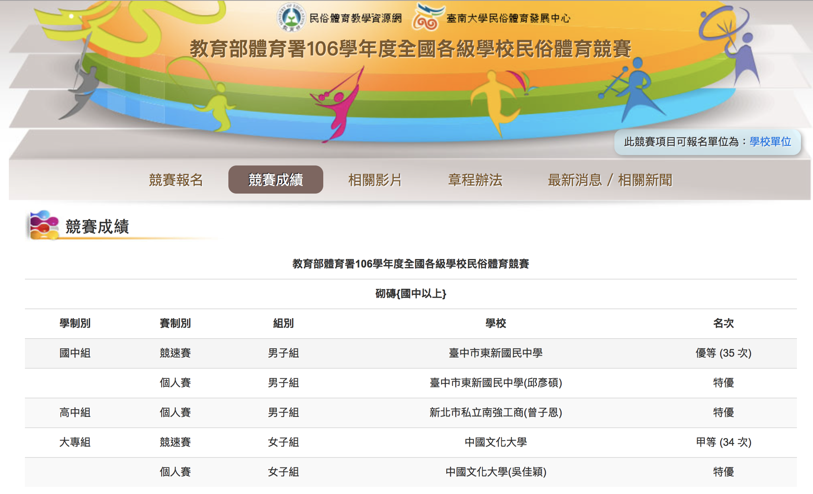This screenshot has height=494, width=813.
Task: Click 女子組 in the 吳佳穎 row
Action: [x=283, y=472]
